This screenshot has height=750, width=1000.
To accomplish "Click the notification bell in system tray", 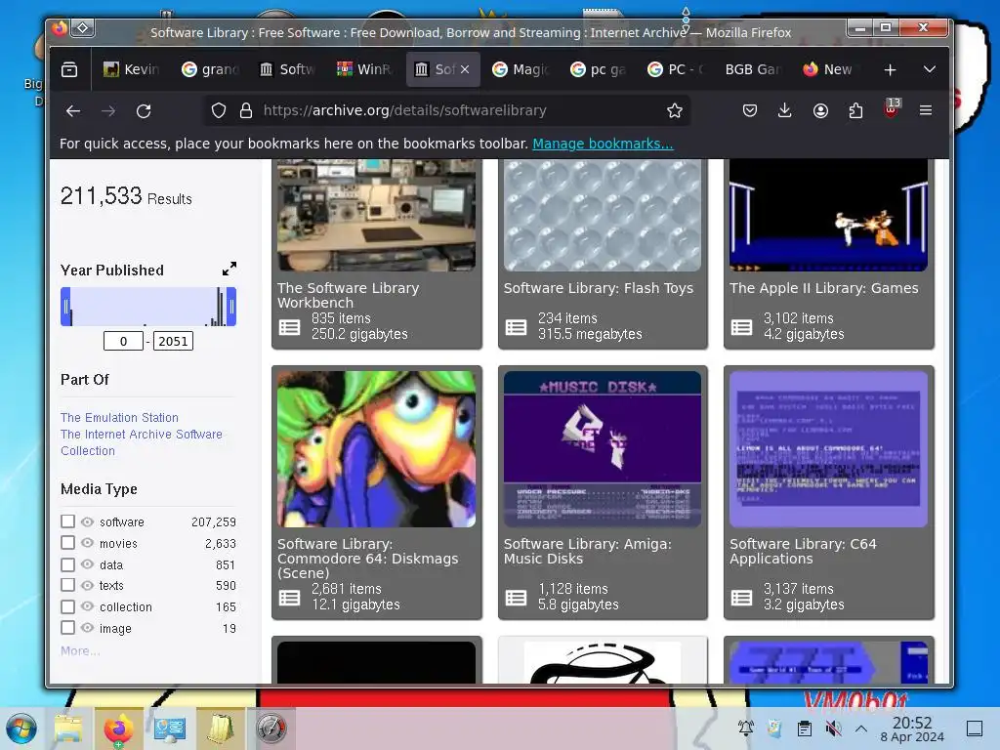I will click(x=745, y=728).
